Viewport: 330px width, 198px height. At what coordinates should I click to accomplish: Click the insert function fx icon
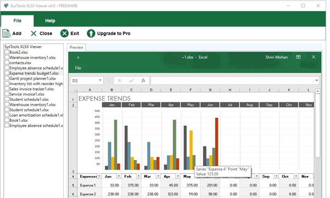click(144, 81)
